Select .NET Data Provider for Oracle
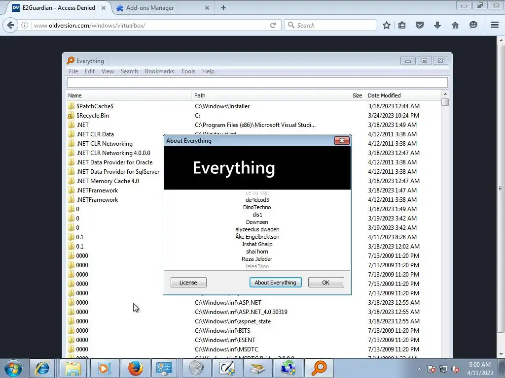505x378 pixels. [x=114, y=162]
